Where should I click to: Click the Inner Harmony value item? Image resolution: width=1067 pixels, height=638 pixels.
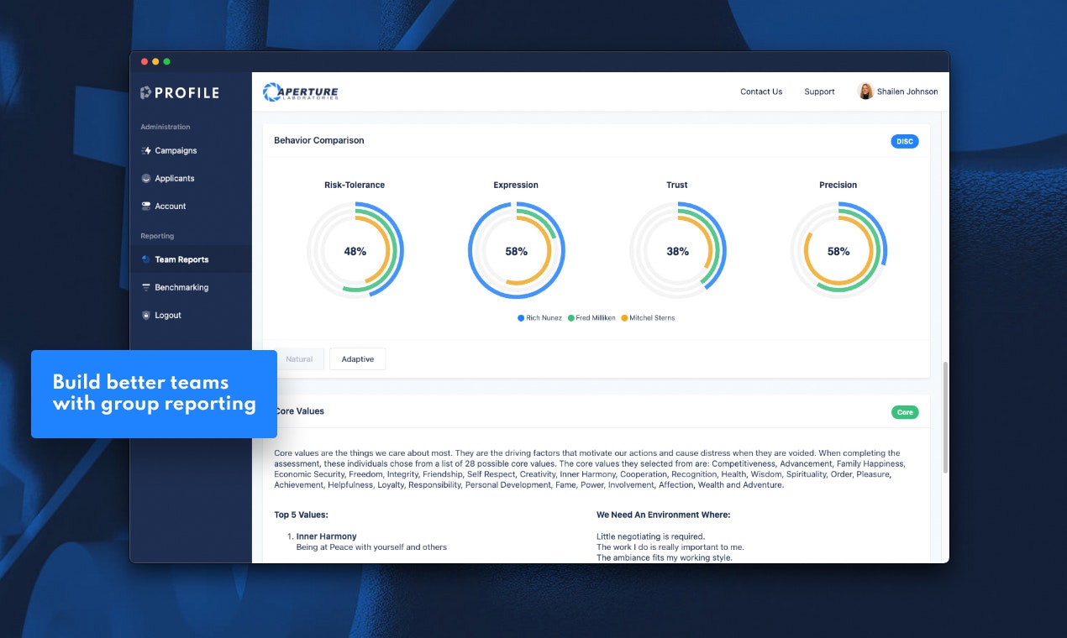326,536
